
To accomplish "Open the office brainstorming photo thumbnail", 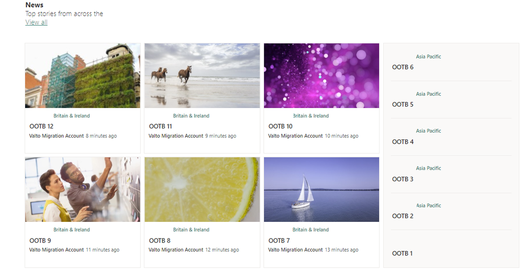I will 83,190.
